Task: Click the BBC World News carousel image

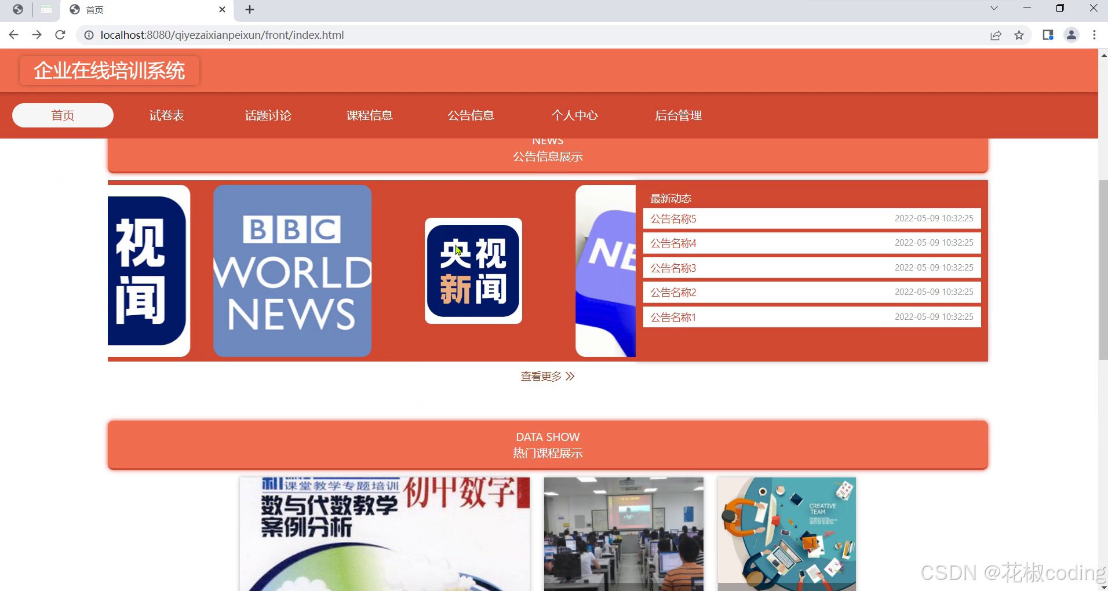Action: click(x=292, y=271)
